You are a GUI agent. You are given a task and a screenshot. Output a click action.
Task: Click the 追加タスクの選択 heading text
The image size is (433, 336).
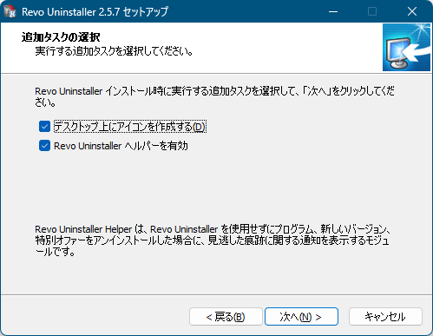pos(61,37)
